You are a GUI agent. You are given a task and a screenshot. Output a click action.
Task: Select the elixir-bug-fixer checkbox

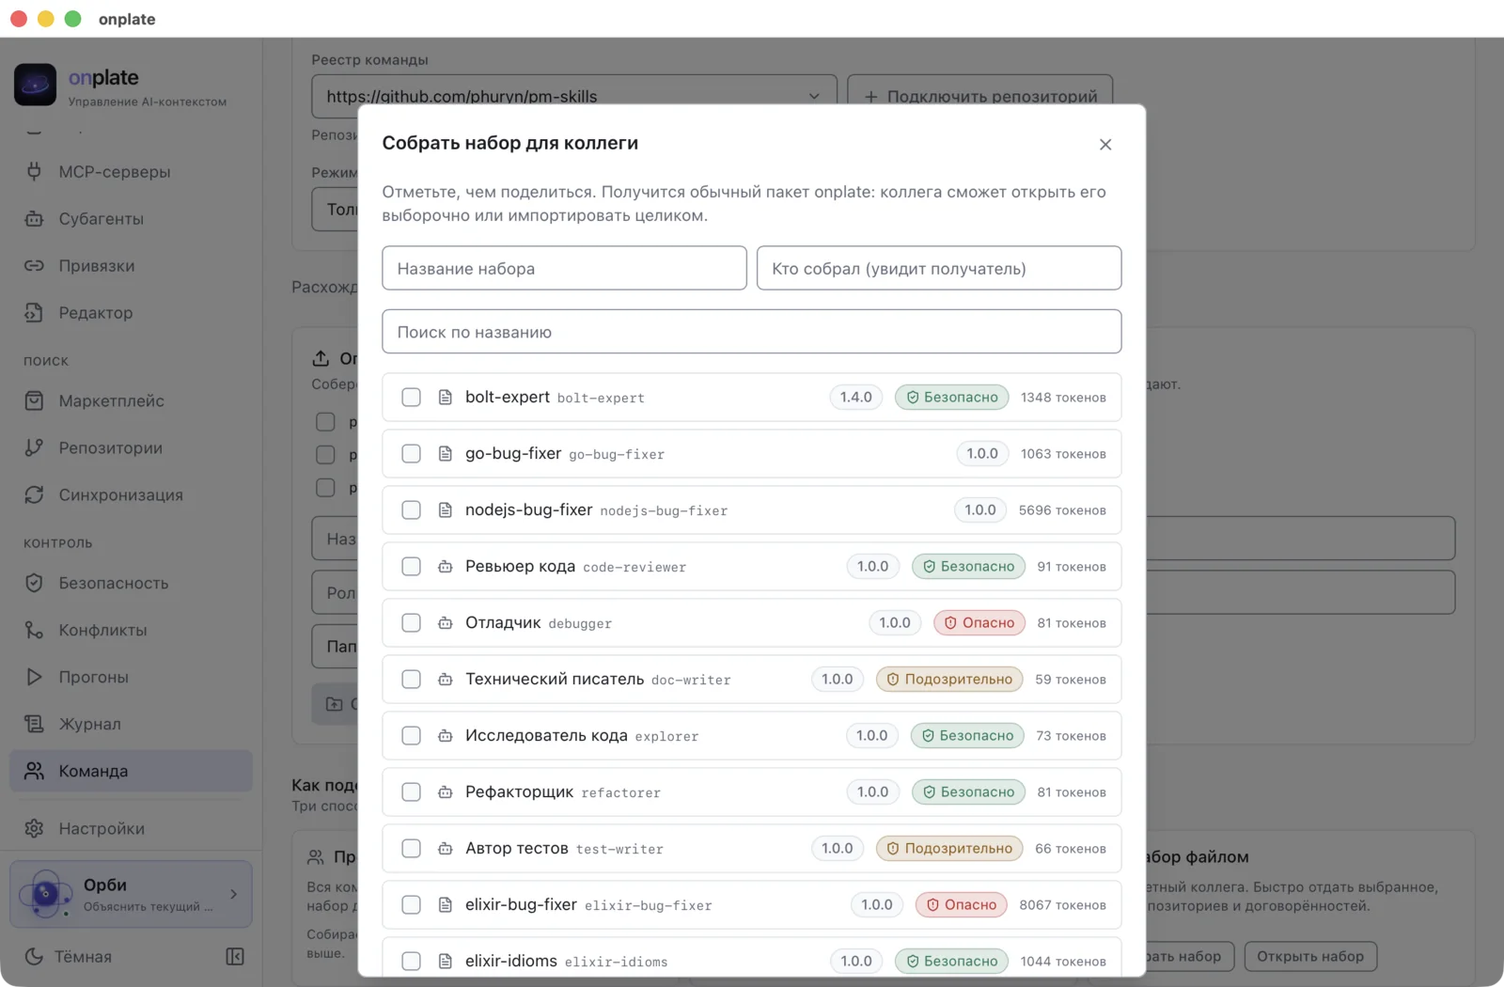coord(411,905)
